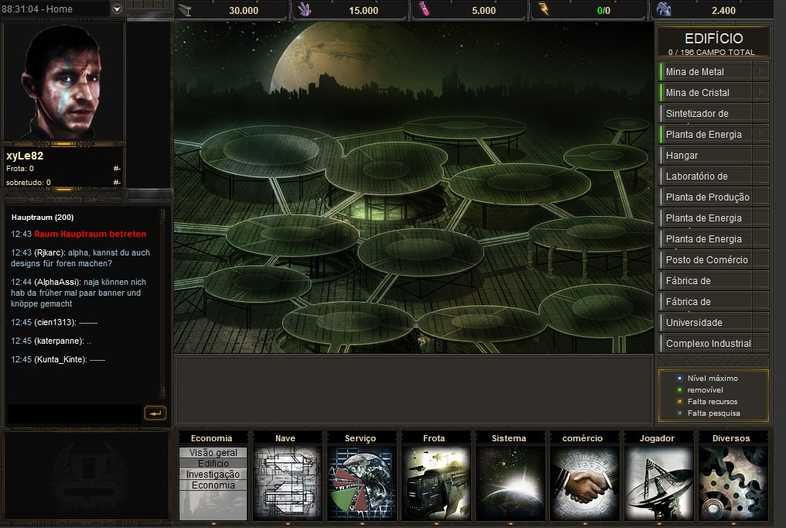
Task: Select Visão geral in the Economia submenu
Action: click(x=213, y=453)
